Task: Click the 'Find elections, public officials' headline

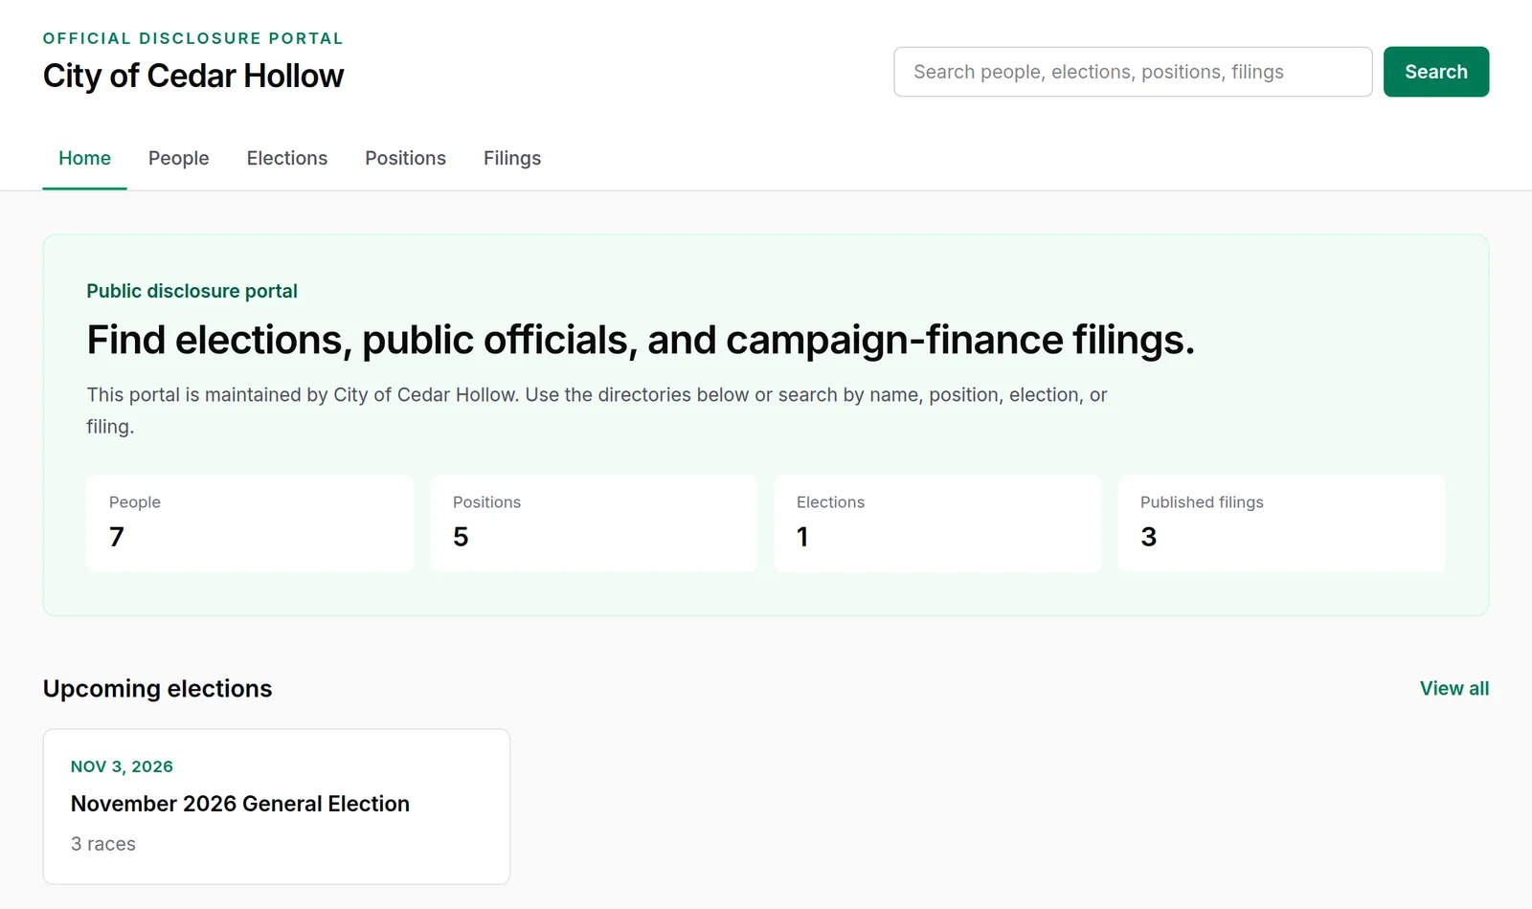Action: [x=641, y=340]
